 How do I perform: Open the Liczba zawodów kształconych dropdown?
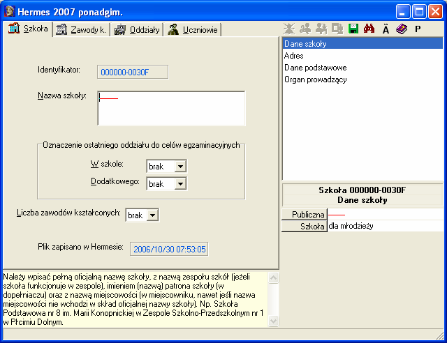152,215
